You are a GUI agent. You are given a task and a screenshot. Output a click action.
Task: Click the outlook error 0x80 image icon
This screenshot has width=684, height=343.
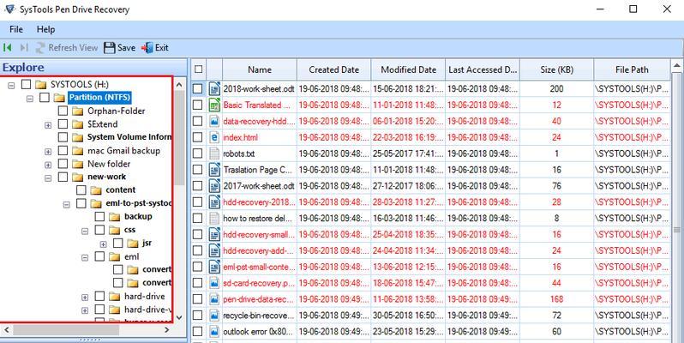pos(214,331)
